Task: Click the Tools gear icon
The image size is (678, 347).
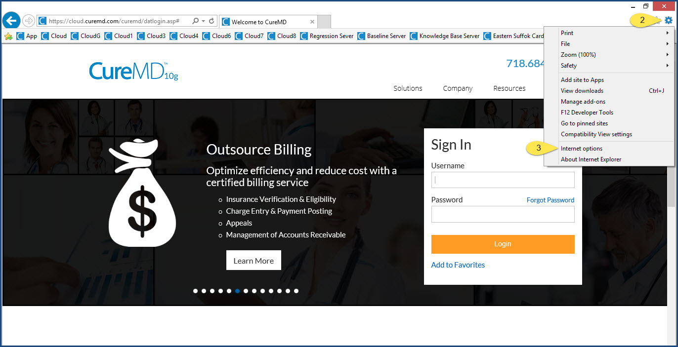Action: [669, 20]
